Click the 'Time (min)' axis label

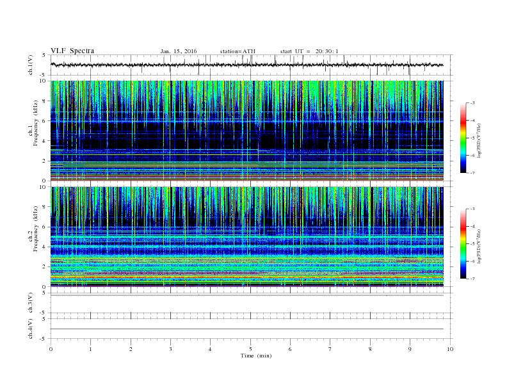(x=256, y=355)
